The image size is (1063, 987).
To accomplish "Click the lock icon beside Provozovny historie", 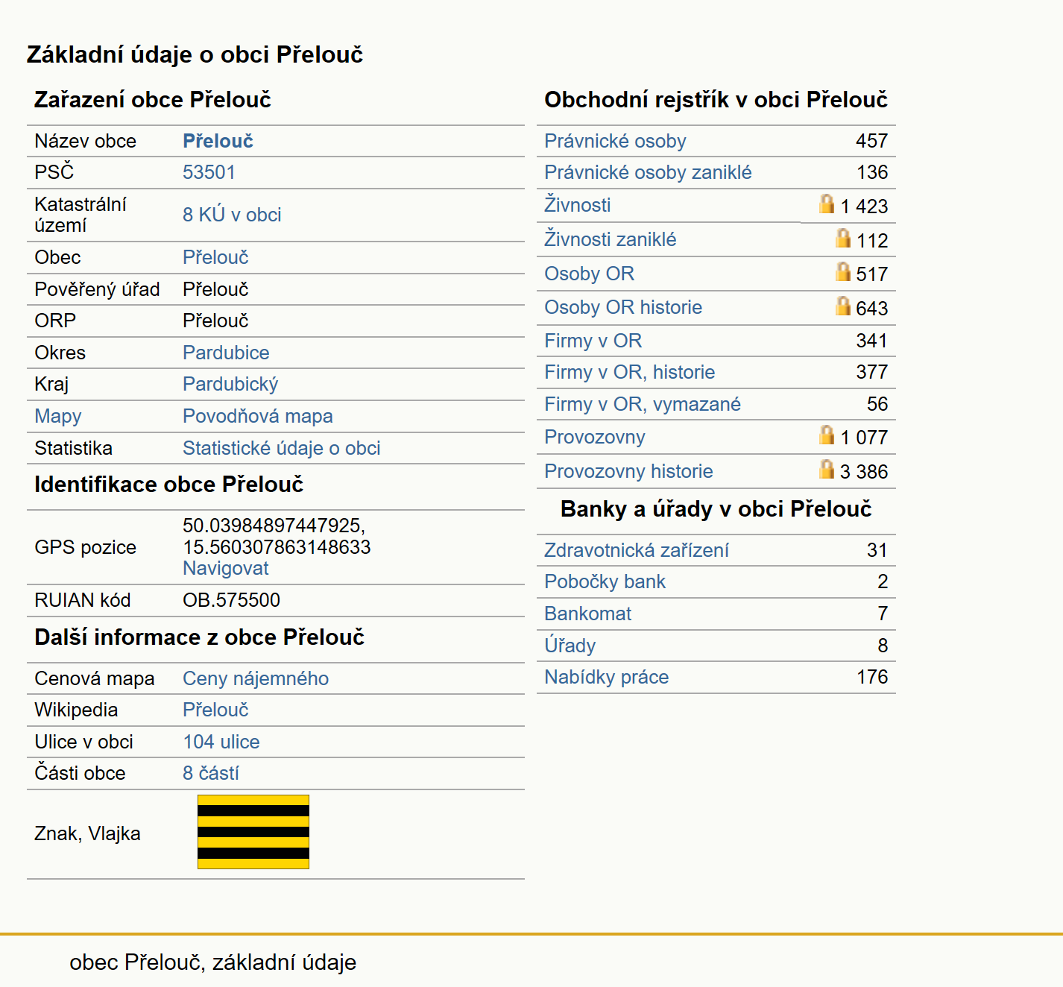I will (827, 469).
